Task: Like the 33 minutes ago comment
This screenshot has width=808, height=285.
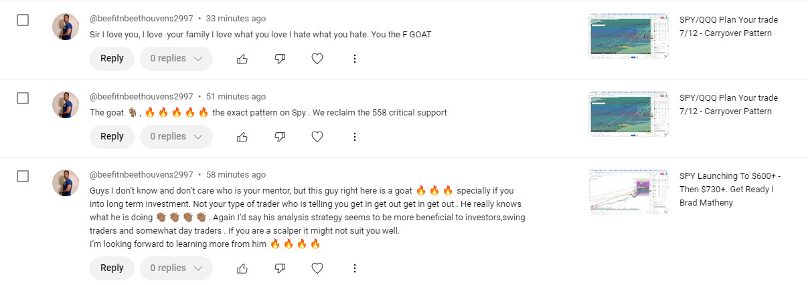Action: pos(242,59)
